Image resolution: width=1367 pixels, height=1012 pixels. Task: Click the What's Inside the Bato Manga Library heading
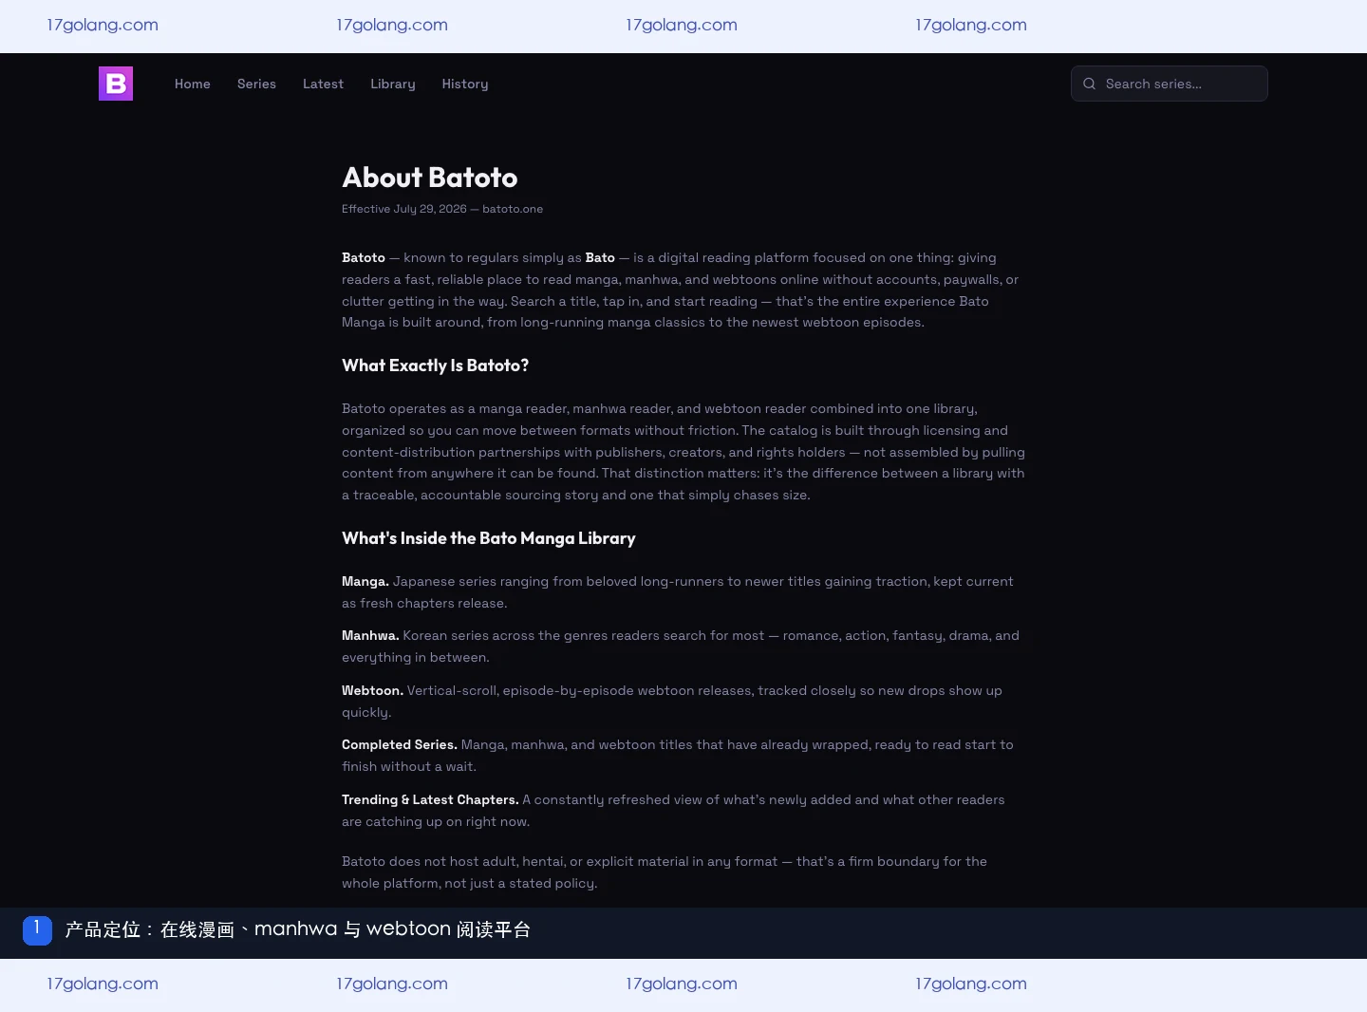tap(489, 538)
